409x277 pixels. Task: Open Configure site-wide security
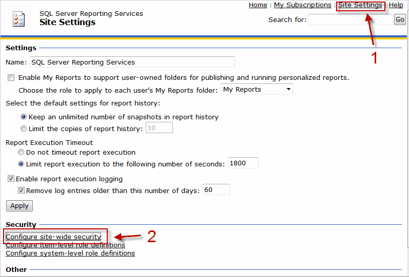(x=53, y=237)
